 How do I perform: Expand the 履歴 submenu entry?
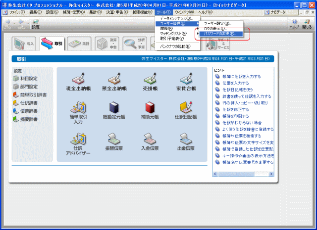[x=177, y=29]
